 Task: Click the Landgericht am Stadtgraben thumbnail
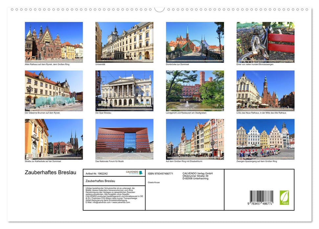pos(194,90)
